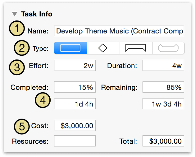
Task: Click the Completed percentage field showing 15%
Action: coord(75,87)
